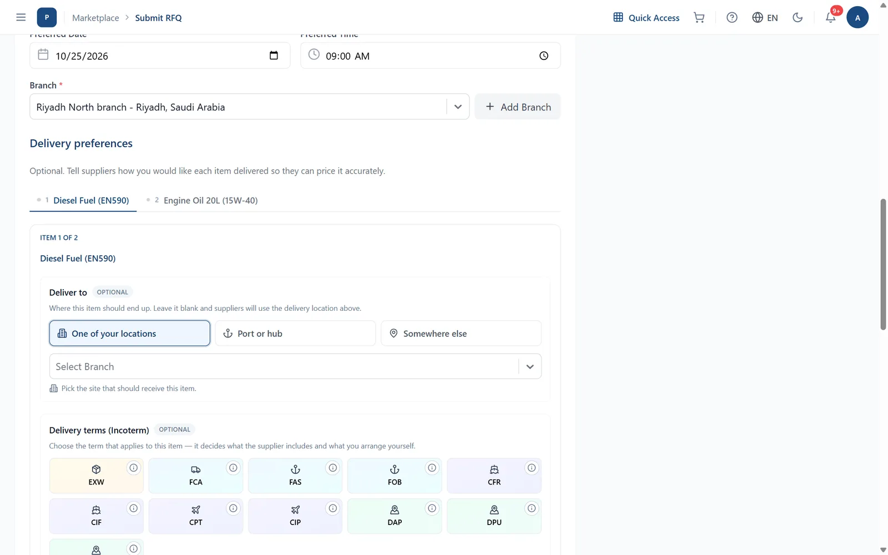888x555 pixels.
Task: Switch to Diesel Fuel (EN590) tab
Action: (x=83, y=200)
